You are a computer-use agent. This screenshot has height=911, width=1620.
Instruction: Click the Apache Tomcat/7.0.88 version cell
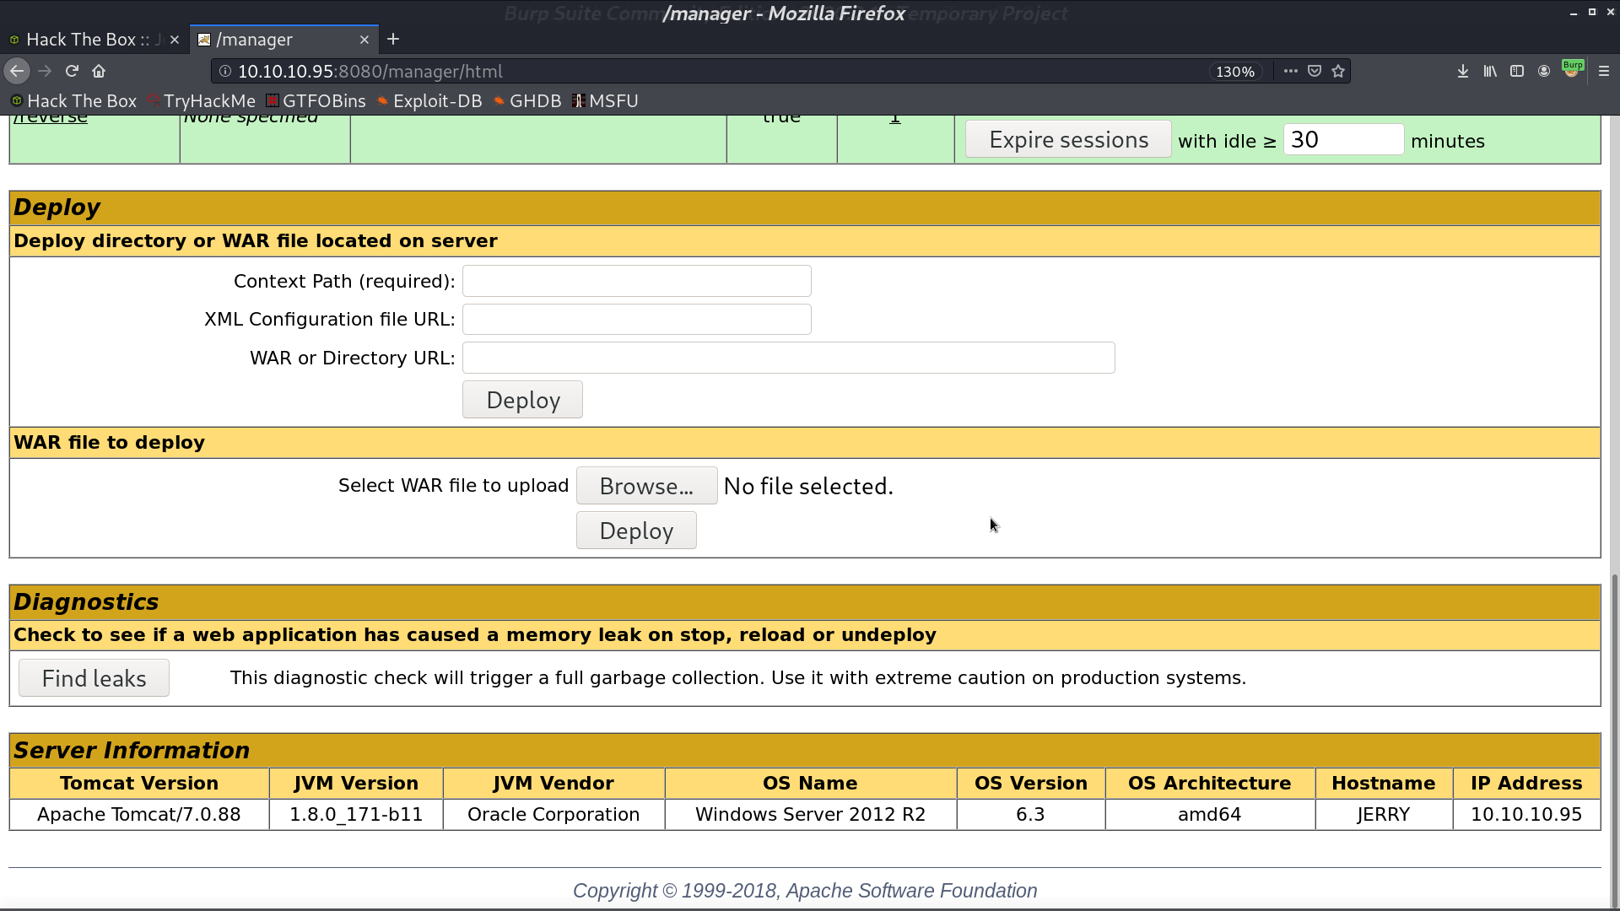(x=139, y=815)
